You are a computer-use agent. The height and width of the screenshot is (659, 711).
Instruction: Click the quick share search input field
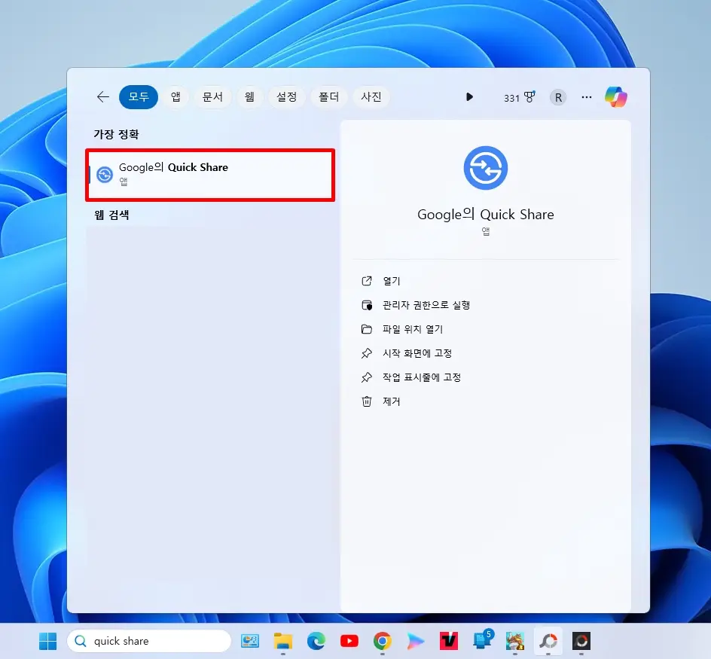(x=151, y=641)
